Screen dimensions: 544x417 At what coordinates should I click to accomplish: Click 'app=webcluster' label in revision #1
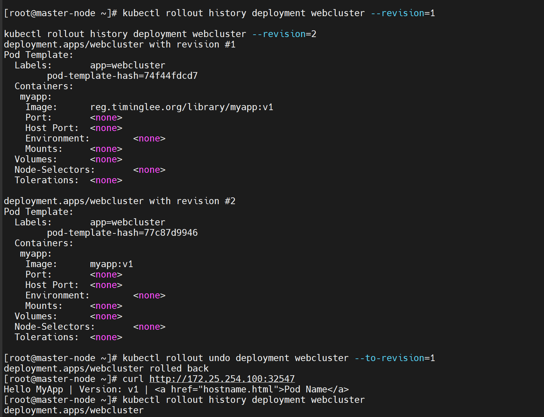click(x=128, y=65)
